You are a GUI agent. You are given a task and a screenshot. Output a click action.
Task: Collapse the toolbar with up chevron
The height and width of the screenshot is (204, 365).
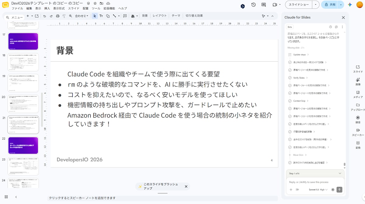(x=272, y=16)
